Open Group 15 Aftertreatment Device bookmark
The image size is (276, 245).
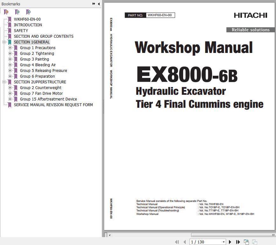pos(48,99)
